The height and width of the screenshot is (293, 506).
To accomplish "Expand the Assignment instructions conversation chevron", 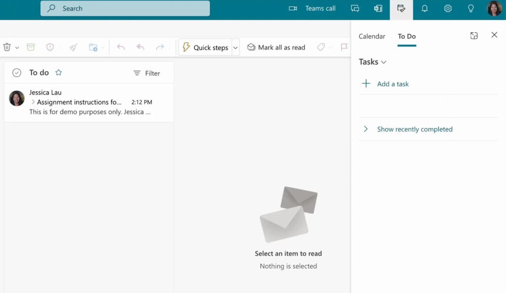I will click(33, 102).
